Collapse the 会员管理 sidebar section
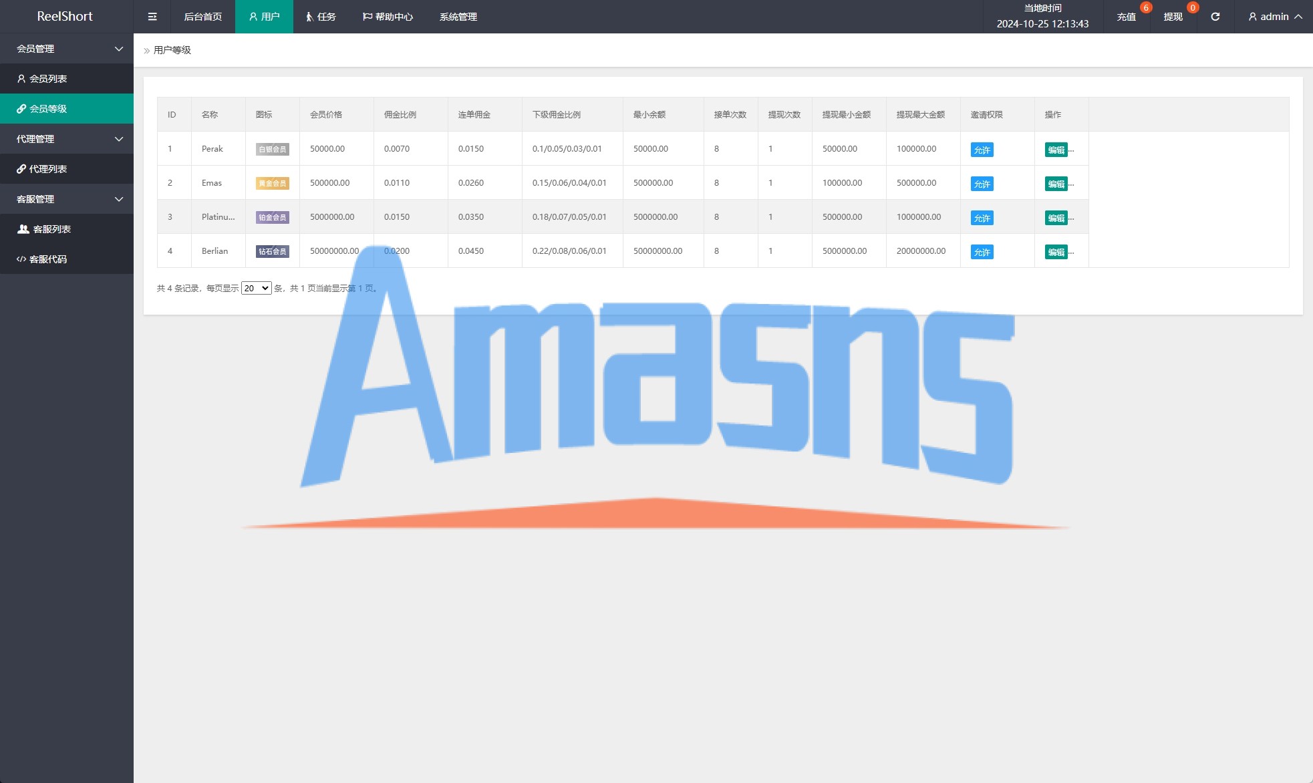This screenshot has height=783, width=1313. tap(67, 49)
